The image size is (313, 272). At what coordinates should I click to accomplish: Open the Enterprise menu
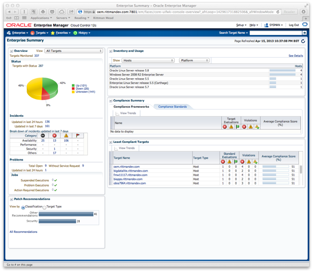(x=17, y=33)
